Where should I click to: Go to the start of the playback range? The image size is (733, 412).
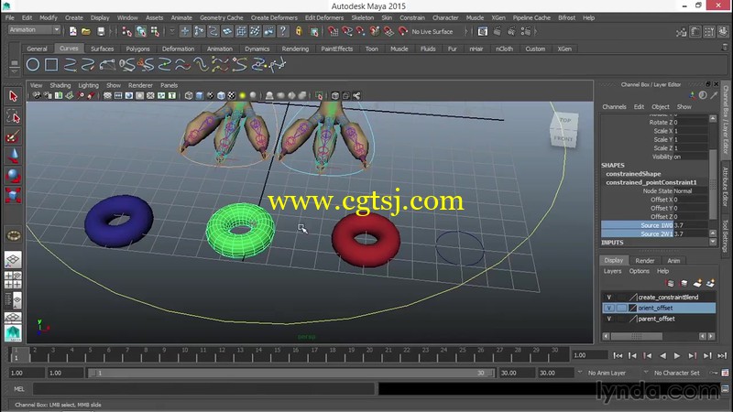618,355
